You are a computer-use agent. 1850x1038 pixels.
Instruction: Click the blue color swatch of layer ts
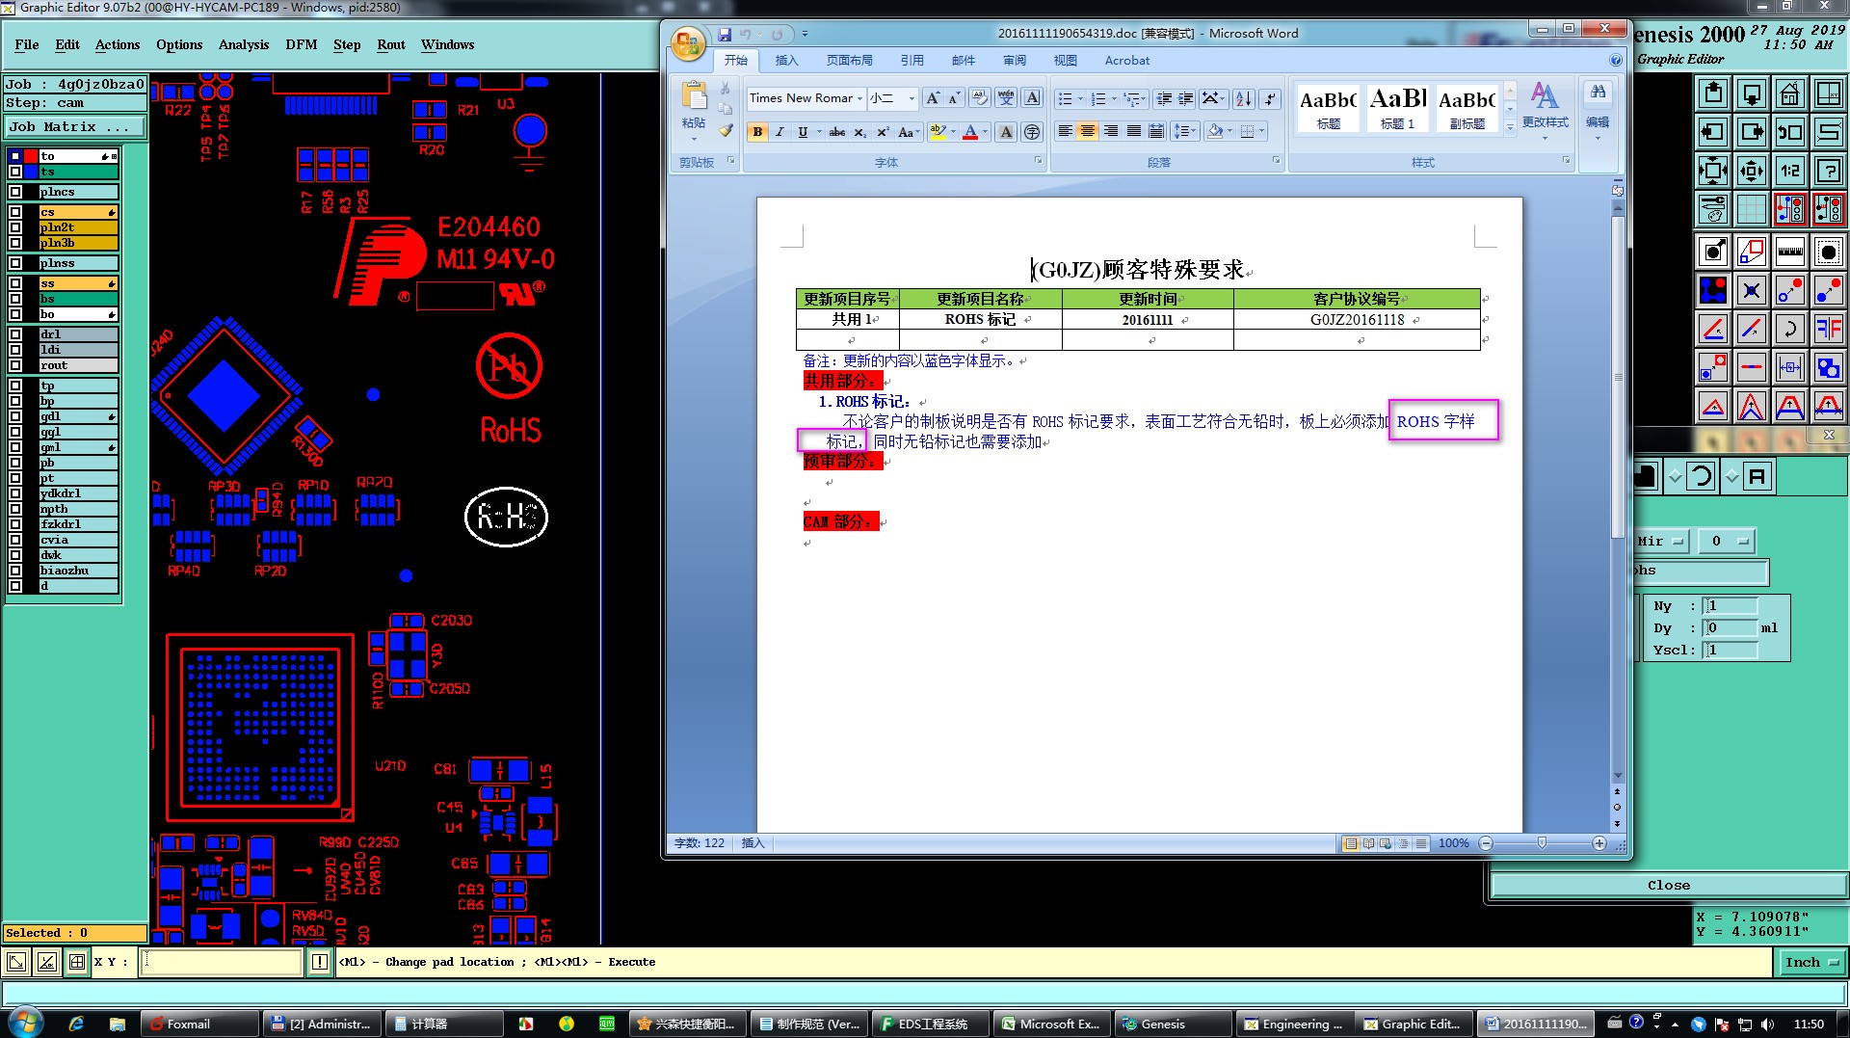coord(31,172)
